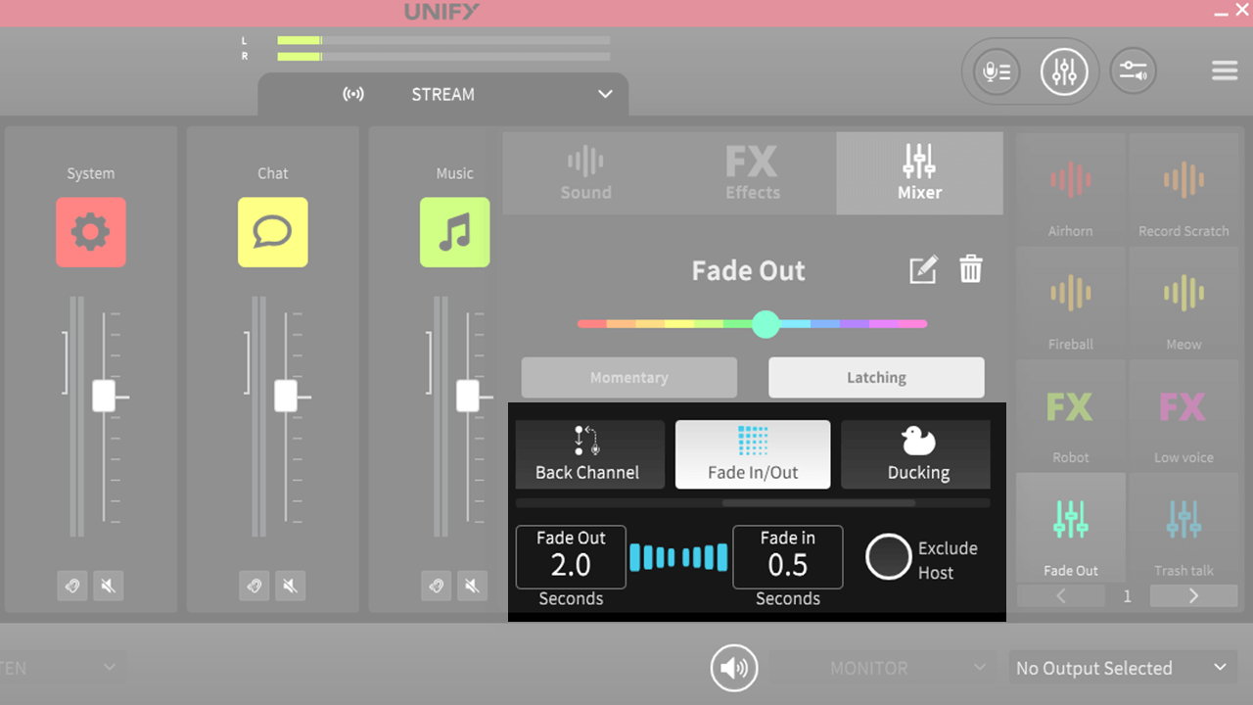Edit the Fade Out name with pencil icon
Screen dimensions: 1253x705
(x=921, y=269)
